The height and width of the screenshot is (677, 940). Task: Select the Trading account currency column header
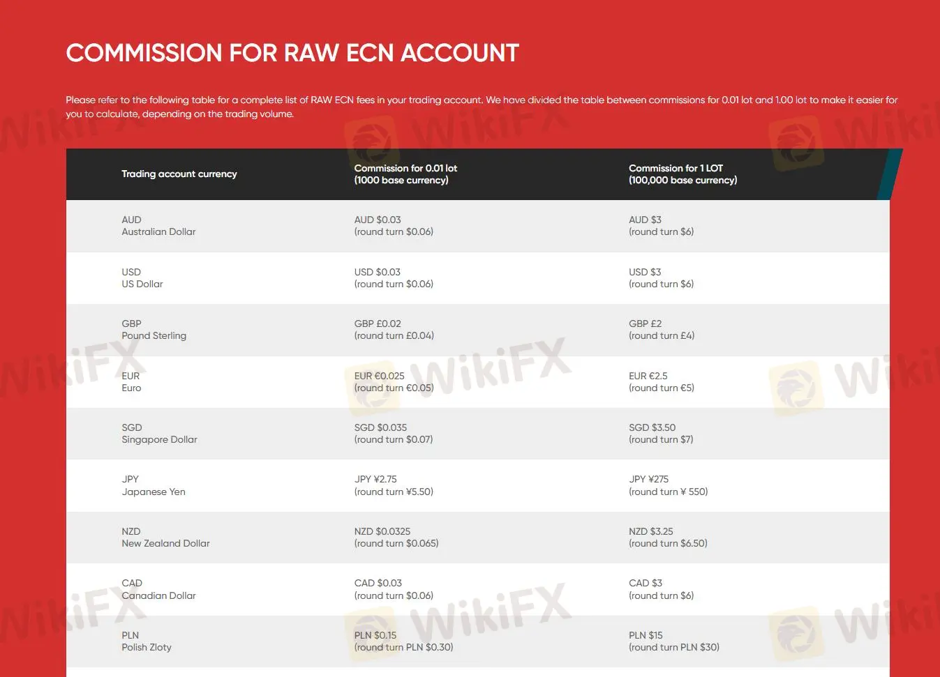[179, 174]
